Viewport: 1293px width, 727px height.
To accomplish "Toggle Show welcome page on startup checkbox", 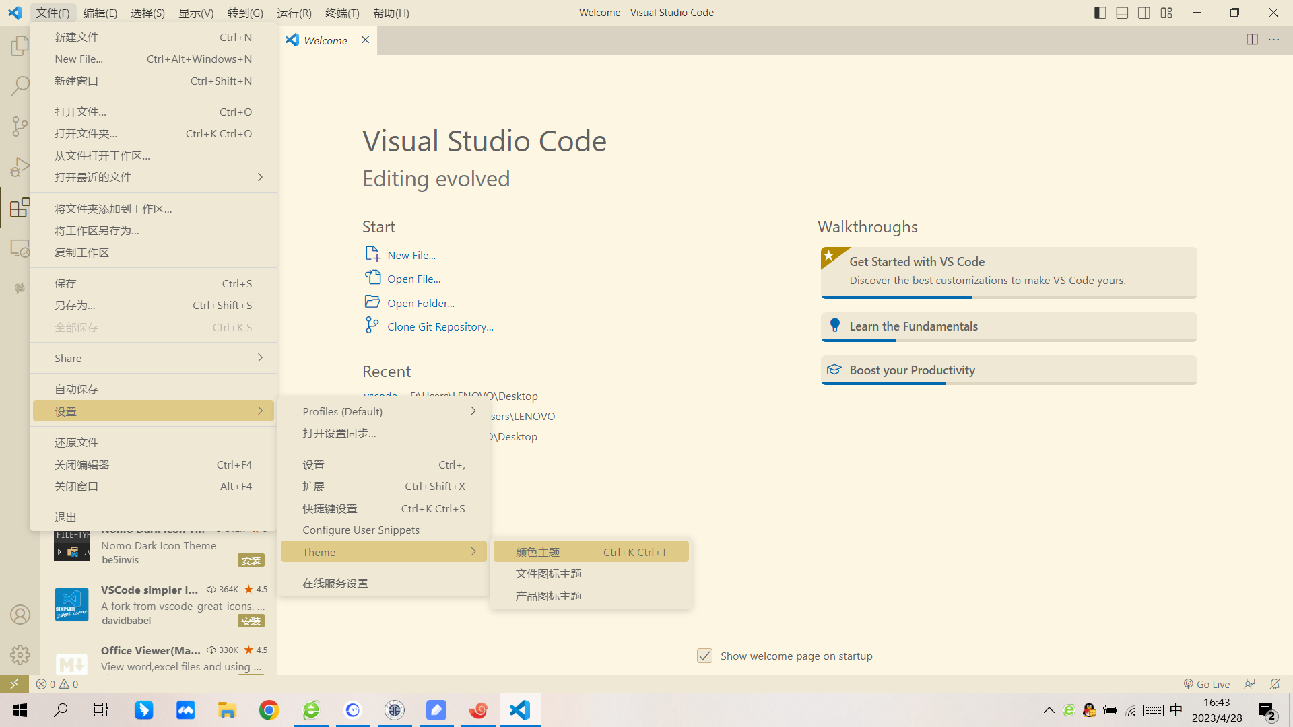I will click(704, 656).
